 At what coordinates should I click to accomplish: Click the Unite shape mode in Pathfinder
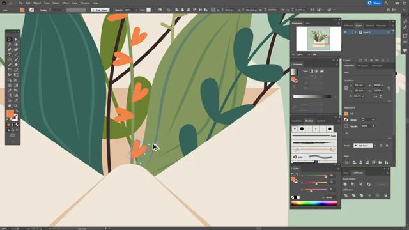pos(345,184)
